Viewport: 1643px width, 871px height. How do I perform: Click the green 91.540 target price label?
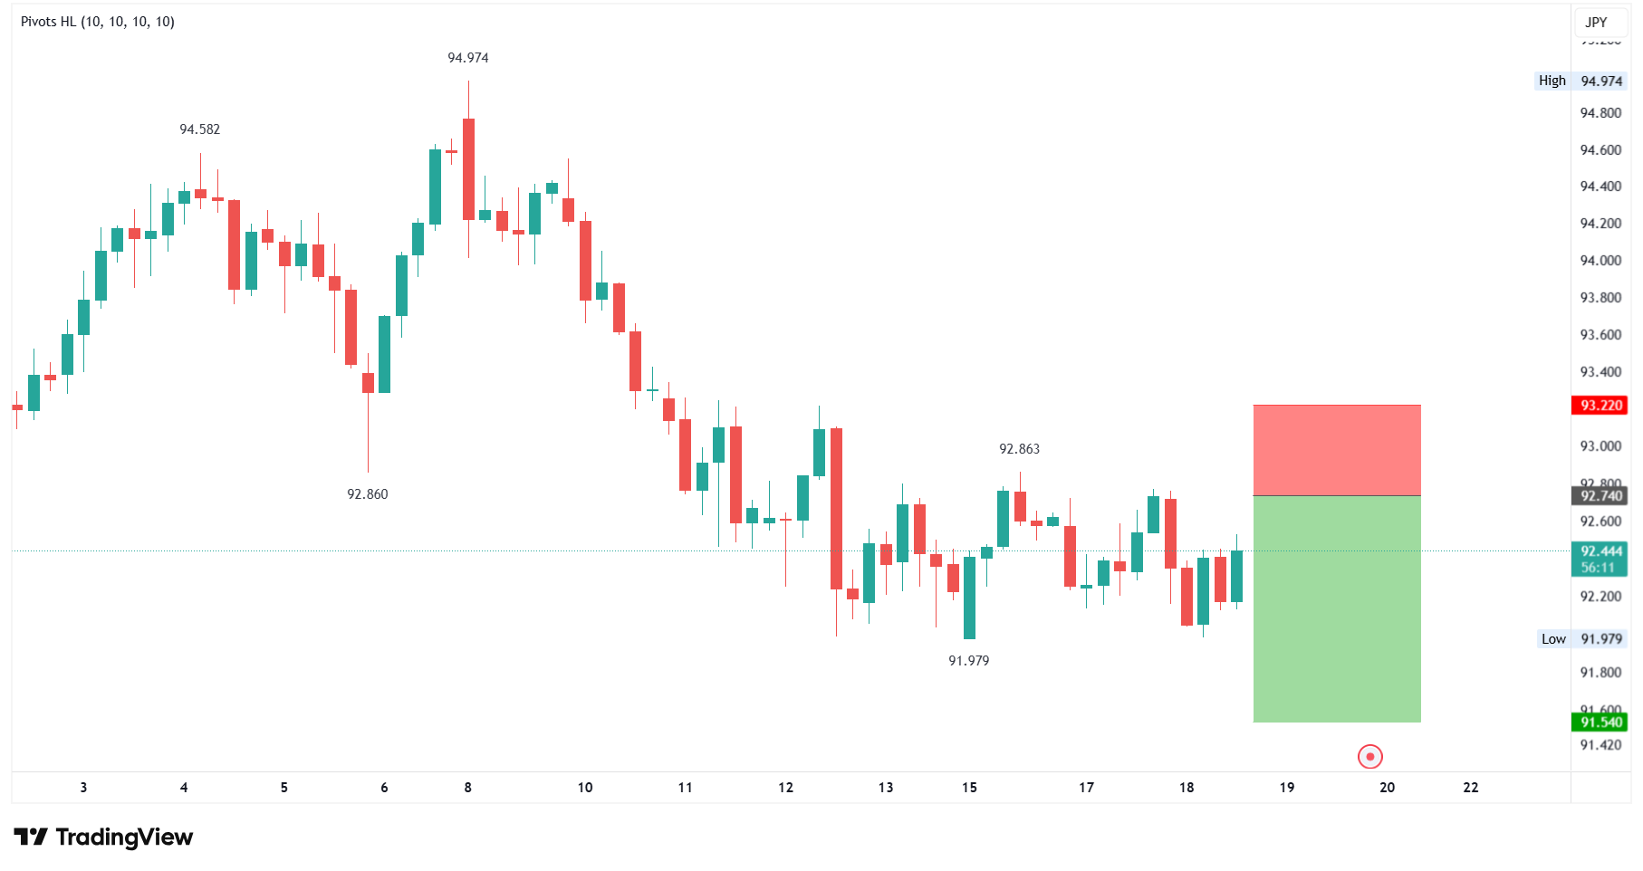click(1600, 722)
